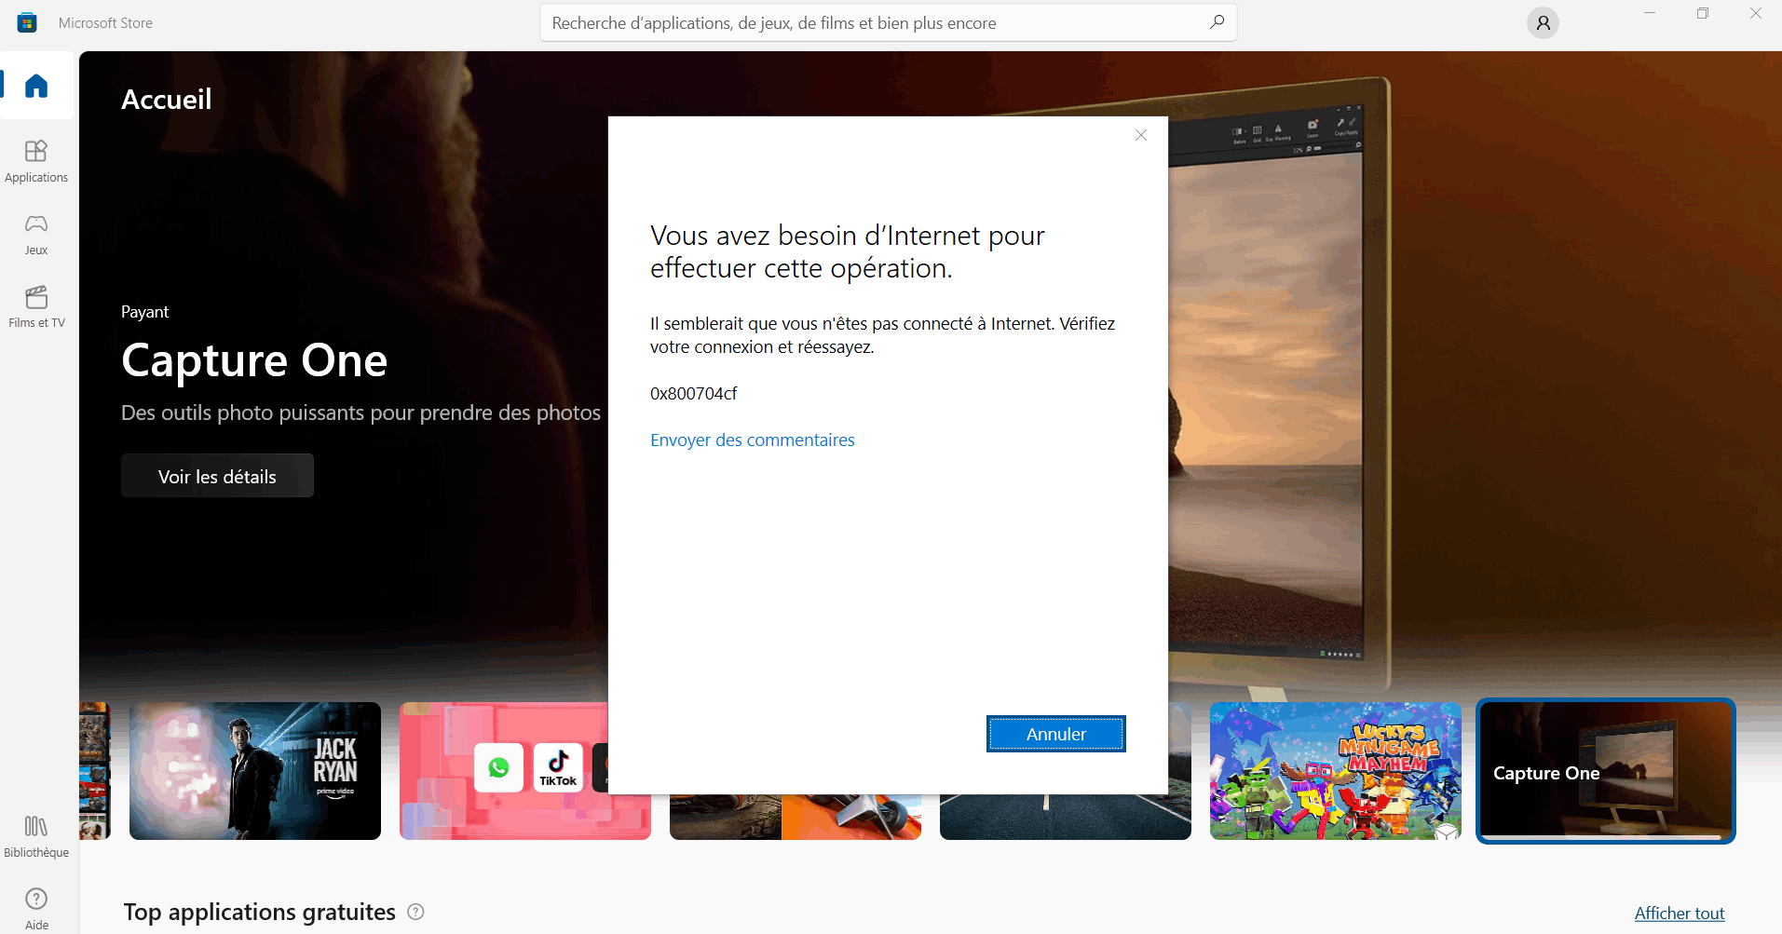
Task: Click Voir les détails button
Action: 217,476
